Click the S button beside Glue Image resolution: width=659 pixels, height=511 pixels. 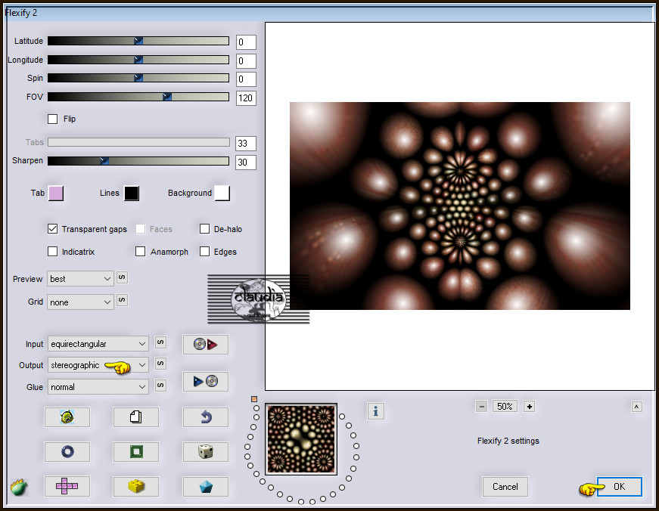[x=160, y=385]
